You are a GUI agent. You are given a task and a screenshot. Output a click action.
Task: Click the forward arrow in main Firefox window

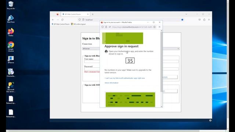58,19
